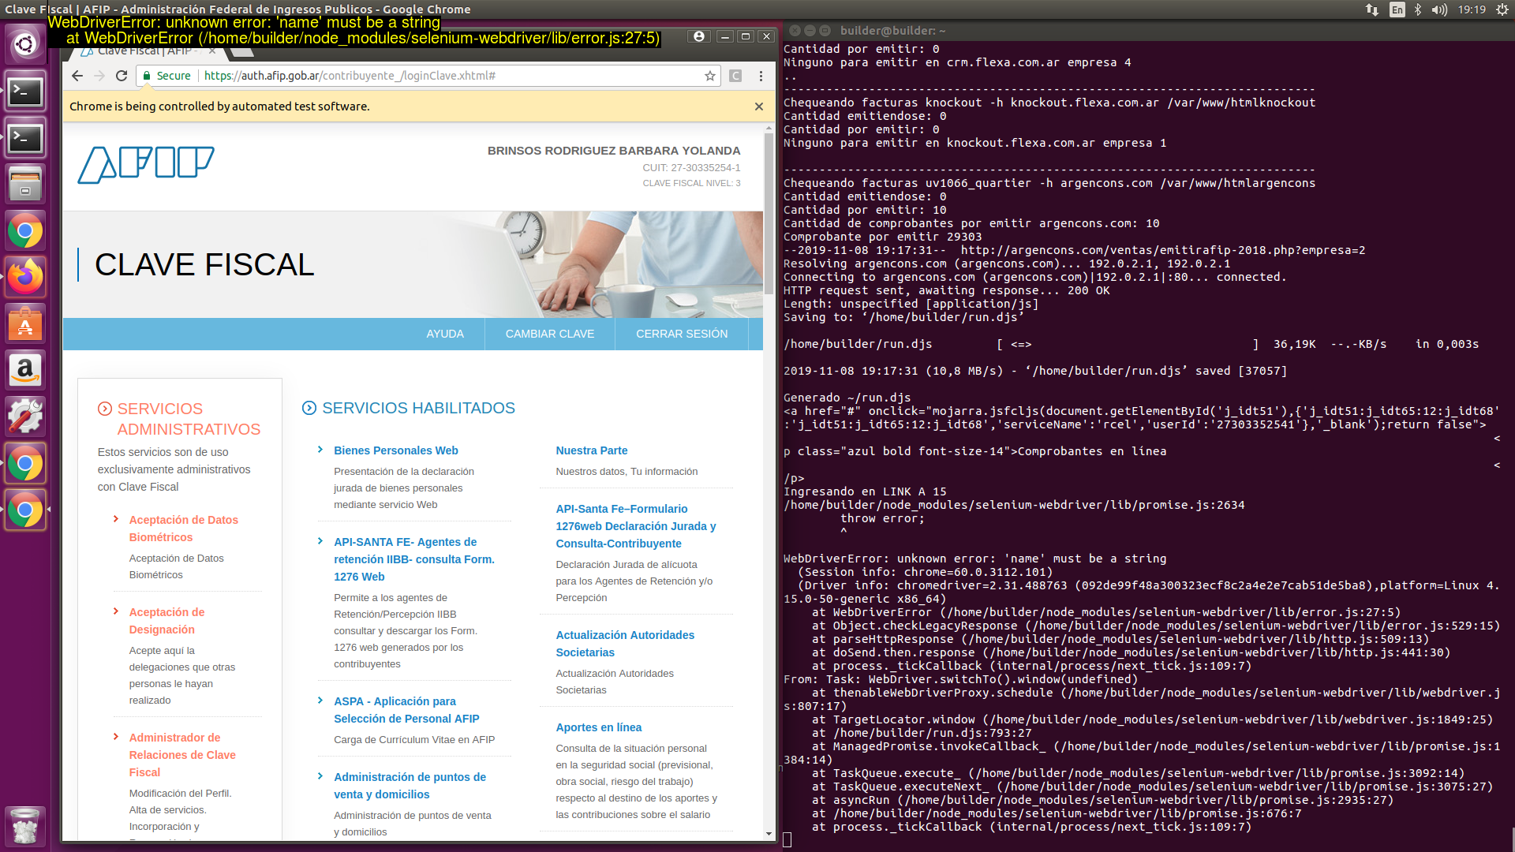The height and width of the screenshot is (852, 1515).
Task: Click the Chrome extension icon beside address bar
Action: (x=735, y=76)
